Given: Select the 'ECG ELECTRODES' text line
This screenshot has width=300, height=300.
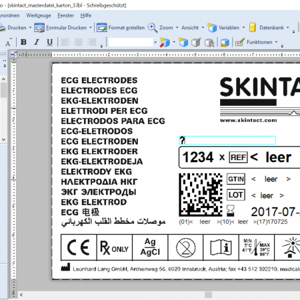Looking at the screenshot, I should [99, 81].
